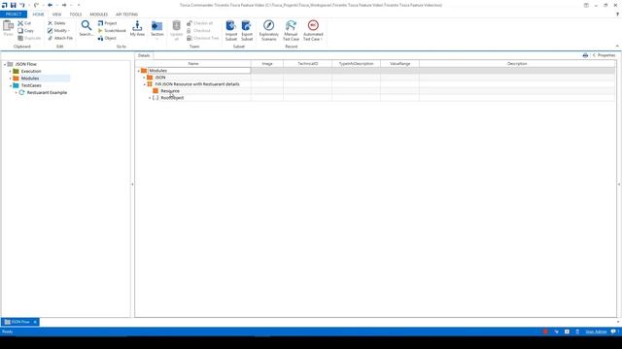The height and width of the screenshot is (349, 622).
Task: Click the Save icon in quick access toolbar
Action: click(13, 5)
